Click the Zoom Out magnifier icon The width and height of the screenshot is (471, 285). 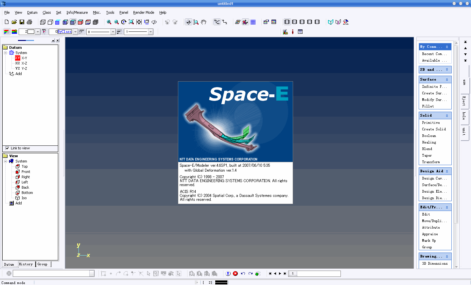click(116, 22)
